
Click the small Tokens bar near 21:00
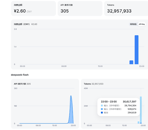(x=139, y=122)
